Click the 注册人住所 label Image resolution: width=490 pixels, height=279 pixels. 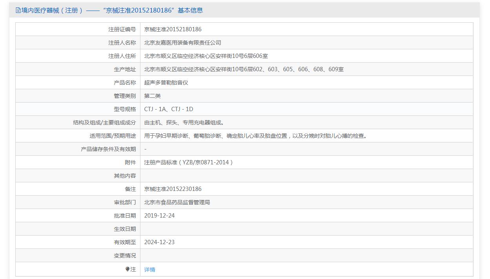coord(122,56)
